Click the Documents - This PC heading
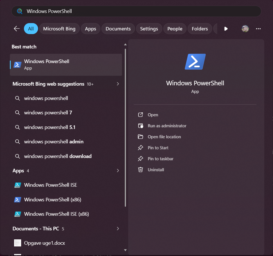The height and width of the screenshot is (256, 273). pyautogui.click(x=36, y=228)
